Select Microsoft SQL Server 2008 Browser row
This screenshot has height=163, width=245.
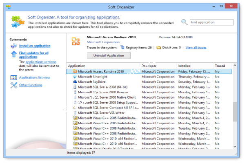pos(149,92)
